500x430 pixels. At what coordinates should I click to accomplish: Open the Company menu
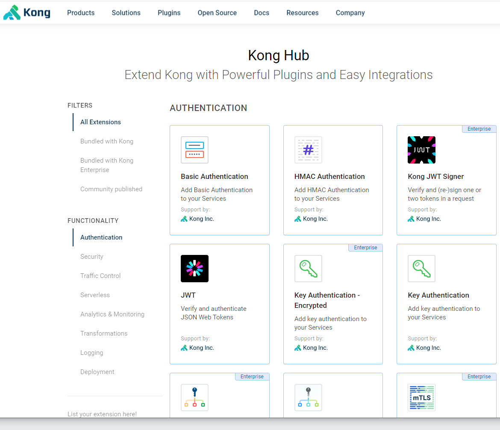pyautogui.click(x=350, y=13)
